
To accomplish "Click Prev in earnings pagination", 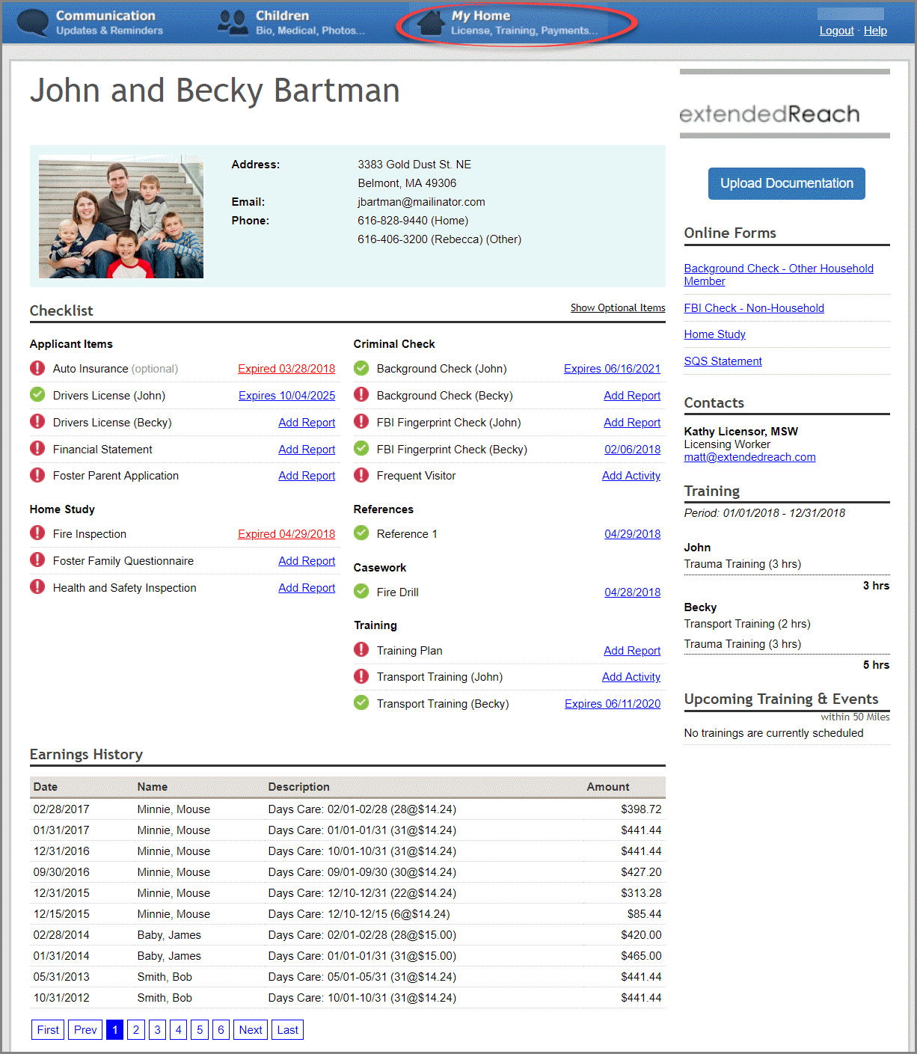I will click(85, 1030).
